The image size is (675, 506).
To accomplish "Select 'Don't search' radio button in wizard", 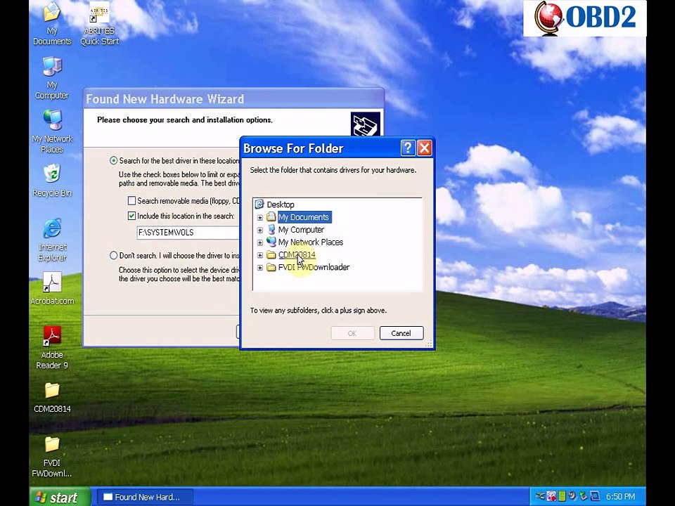I will coord(114,256).
